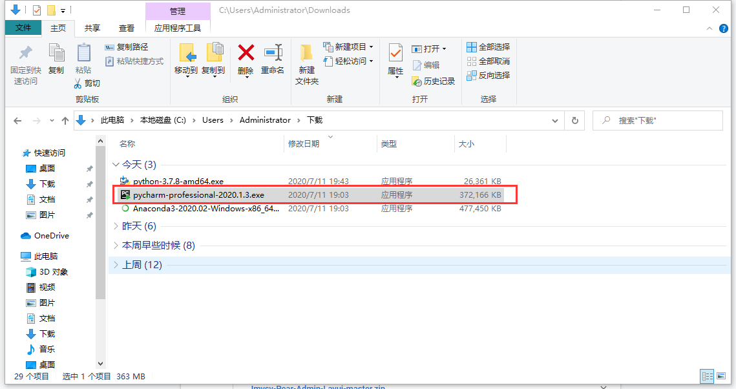
Task: Collapse the 今天 (3) group
Action: [116, 165]
